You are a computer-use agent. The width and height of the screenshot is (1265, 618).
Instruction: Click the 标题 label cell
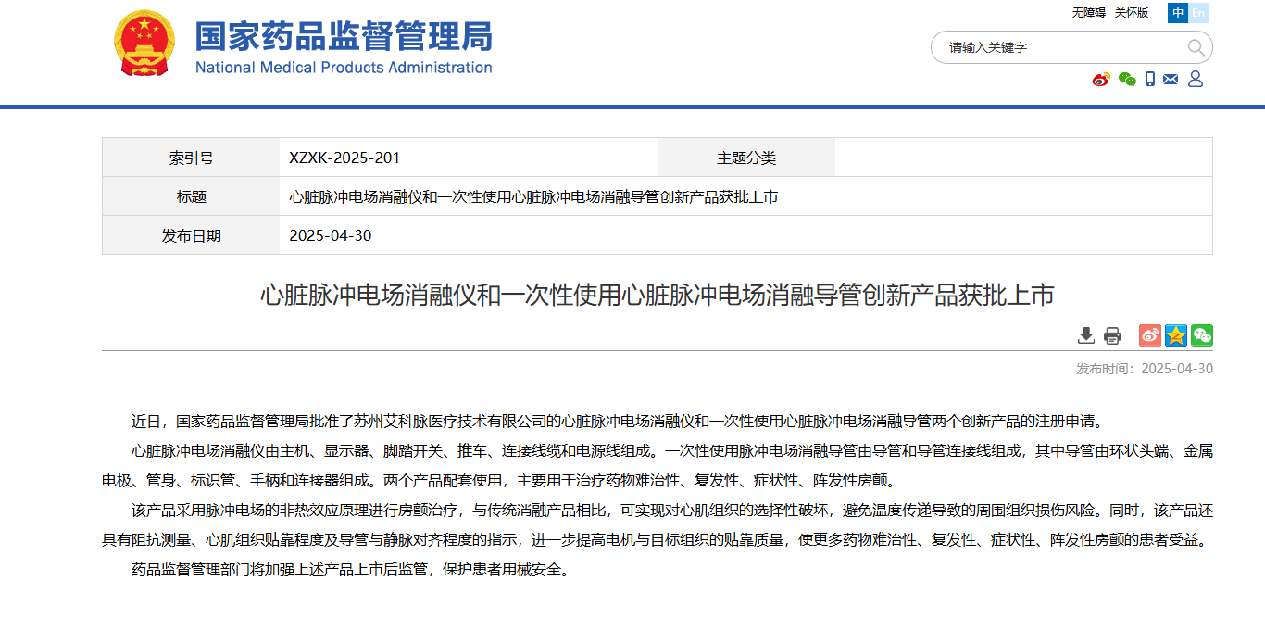tap(191, 196)
